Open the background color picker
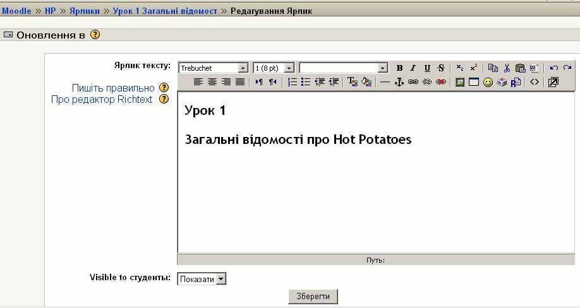This screenshot has height=308, width=580. click(x=366, y=82)
